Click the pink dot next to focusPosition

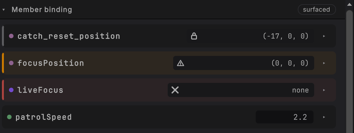coord(11,63)
